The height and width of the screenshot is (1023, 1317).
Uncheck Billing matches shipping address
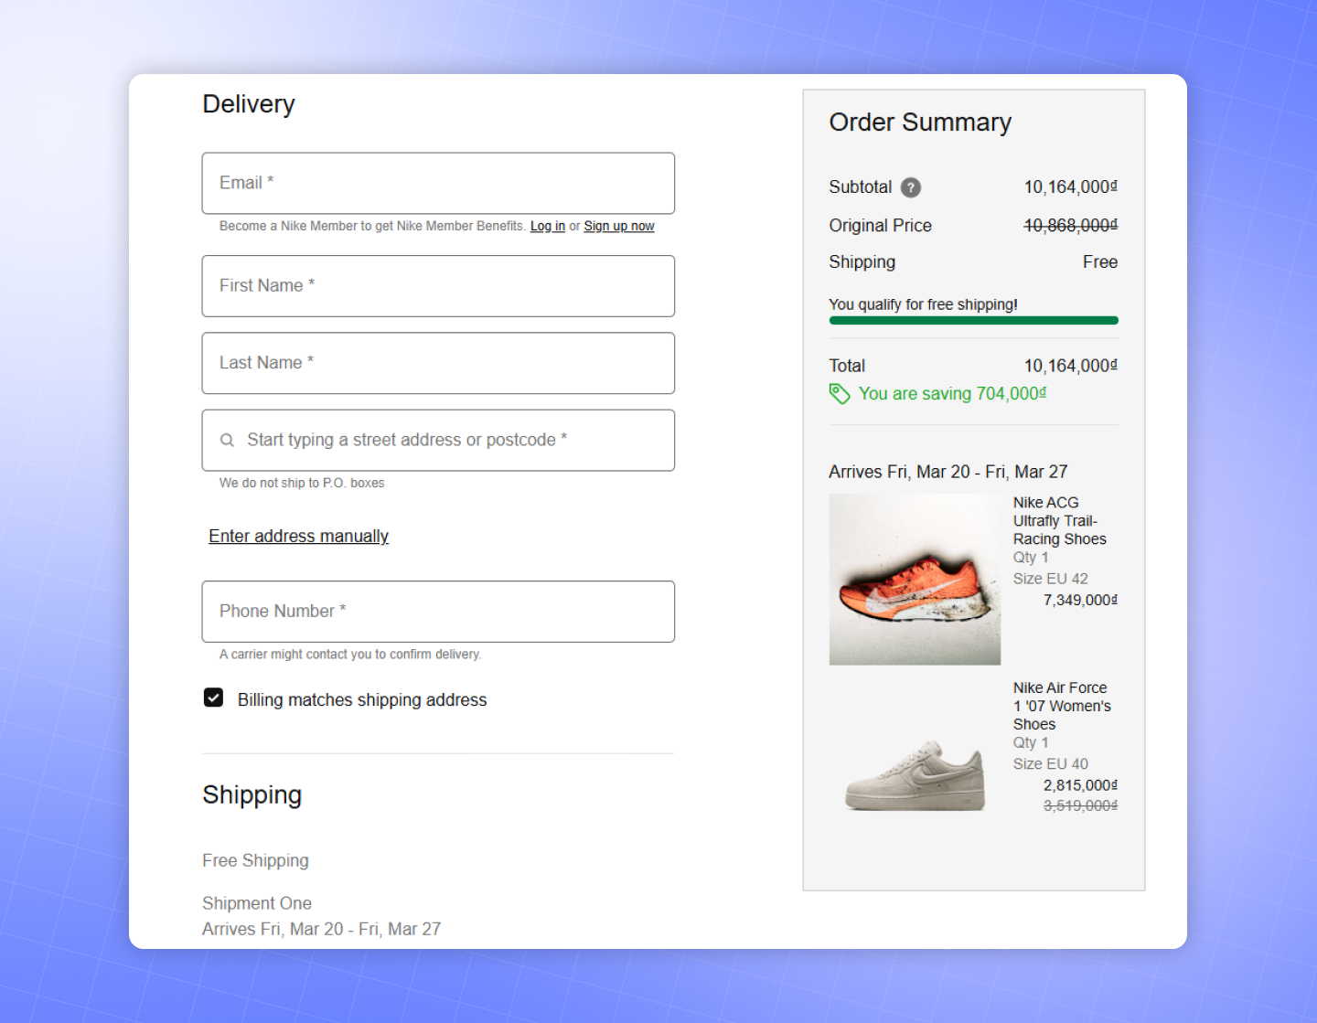(212, 698)
